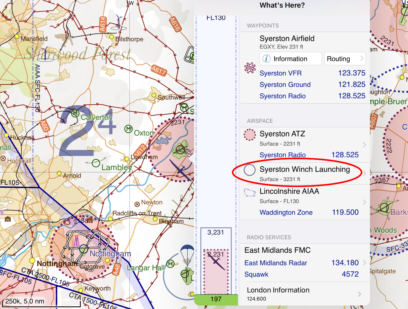Image resolution: width=408 pixels, height=309 pixels.
Task: Tap the Syerston VFR 123.375 frequency
Action: (352, 73)
